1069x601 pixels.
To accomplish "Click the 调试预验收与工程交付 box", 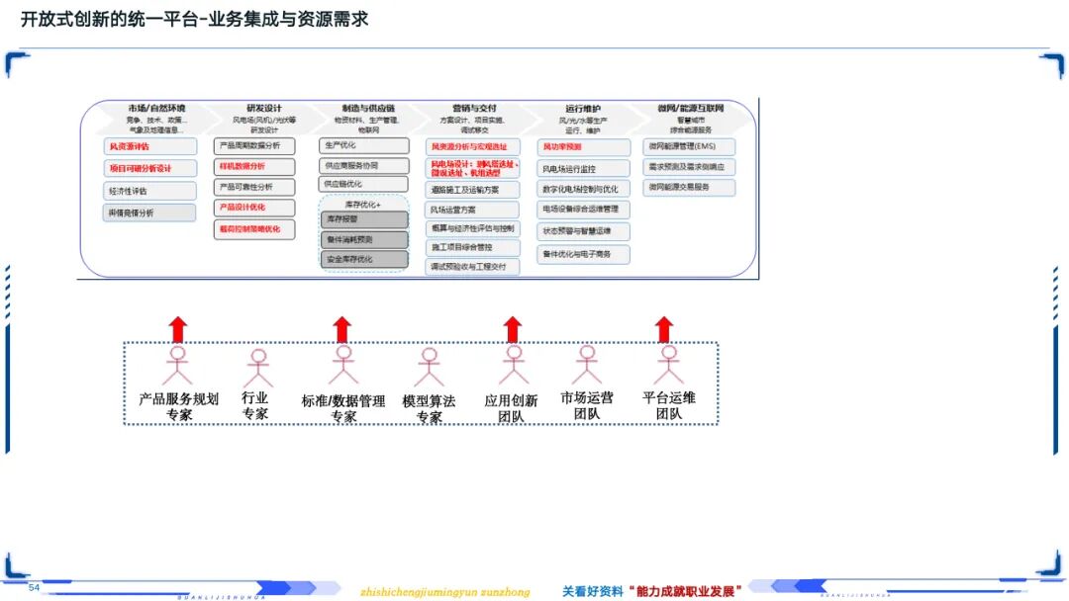I will (472, 267).
